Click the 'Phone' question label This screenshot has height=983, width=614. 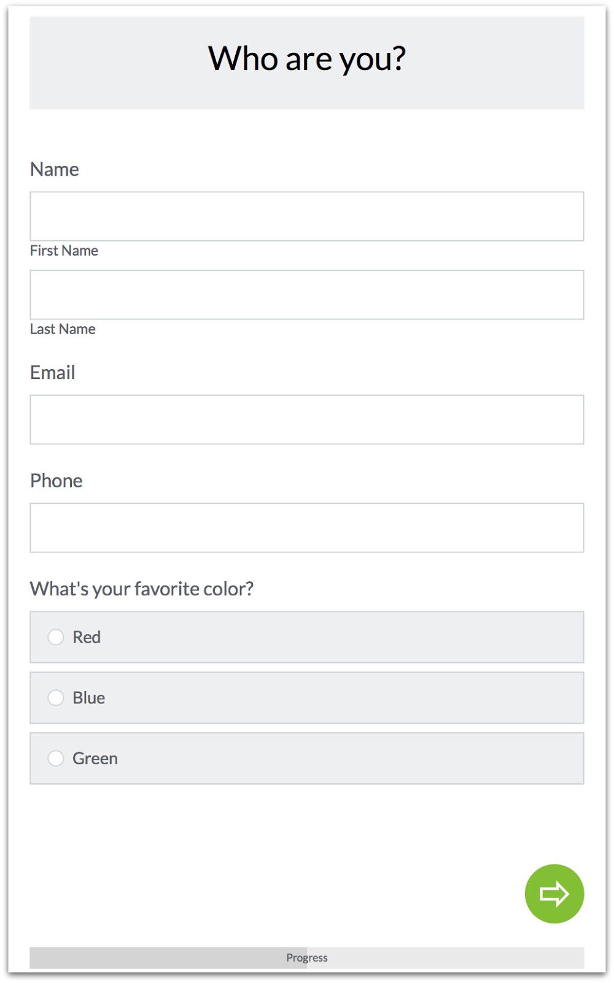[56, 481]
